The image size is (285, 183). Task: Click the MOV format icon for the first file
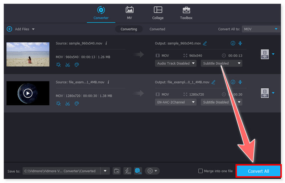[265, 54]
